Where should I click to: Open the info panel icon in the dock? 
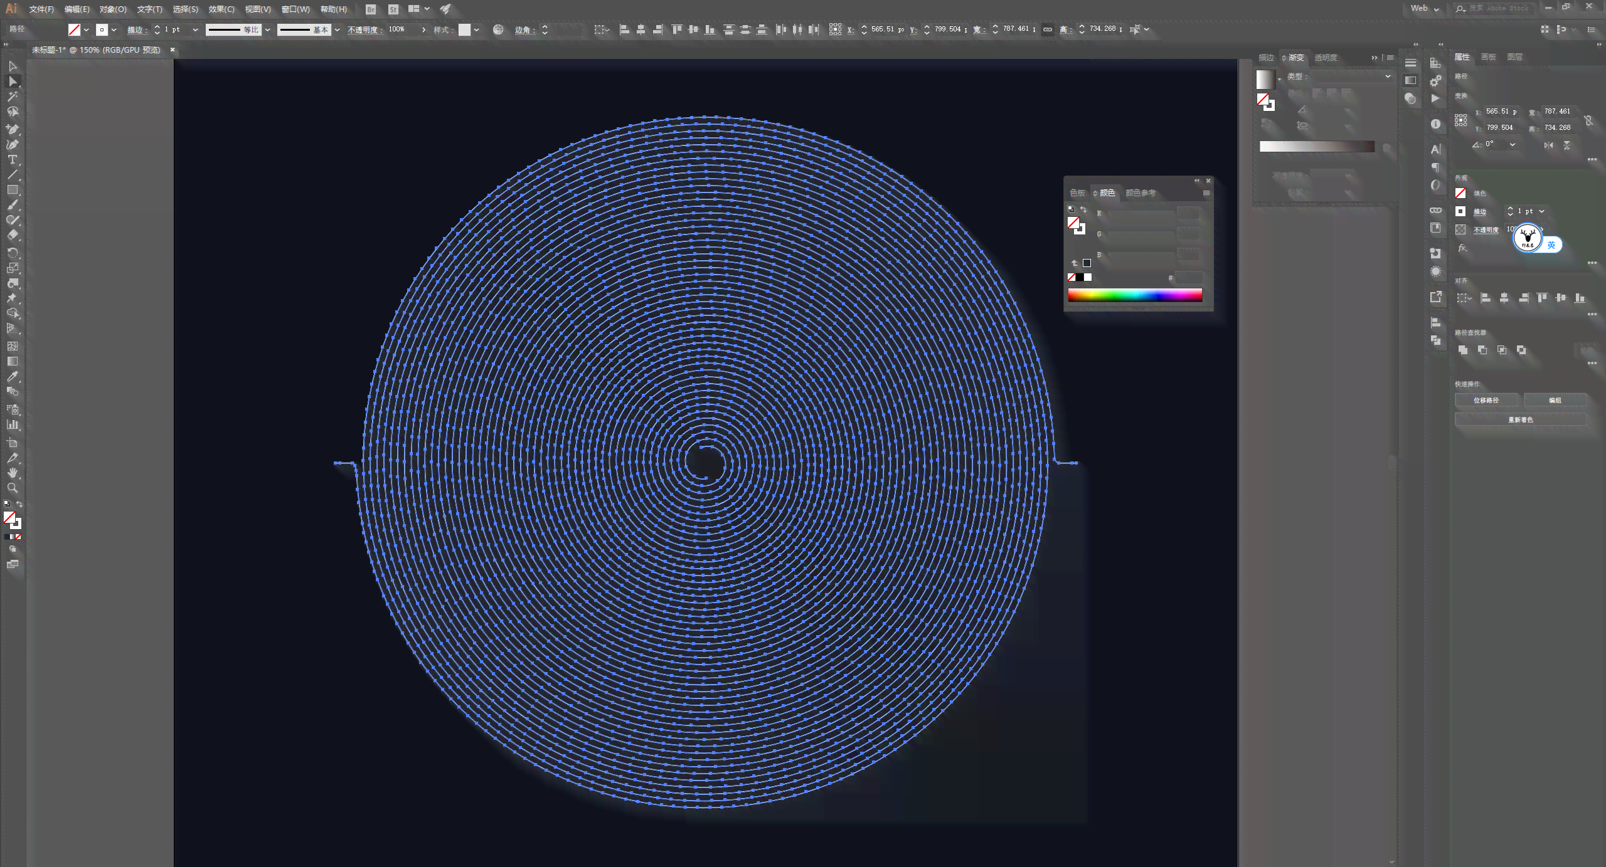pyautogui.click(x=1435, y=124)
